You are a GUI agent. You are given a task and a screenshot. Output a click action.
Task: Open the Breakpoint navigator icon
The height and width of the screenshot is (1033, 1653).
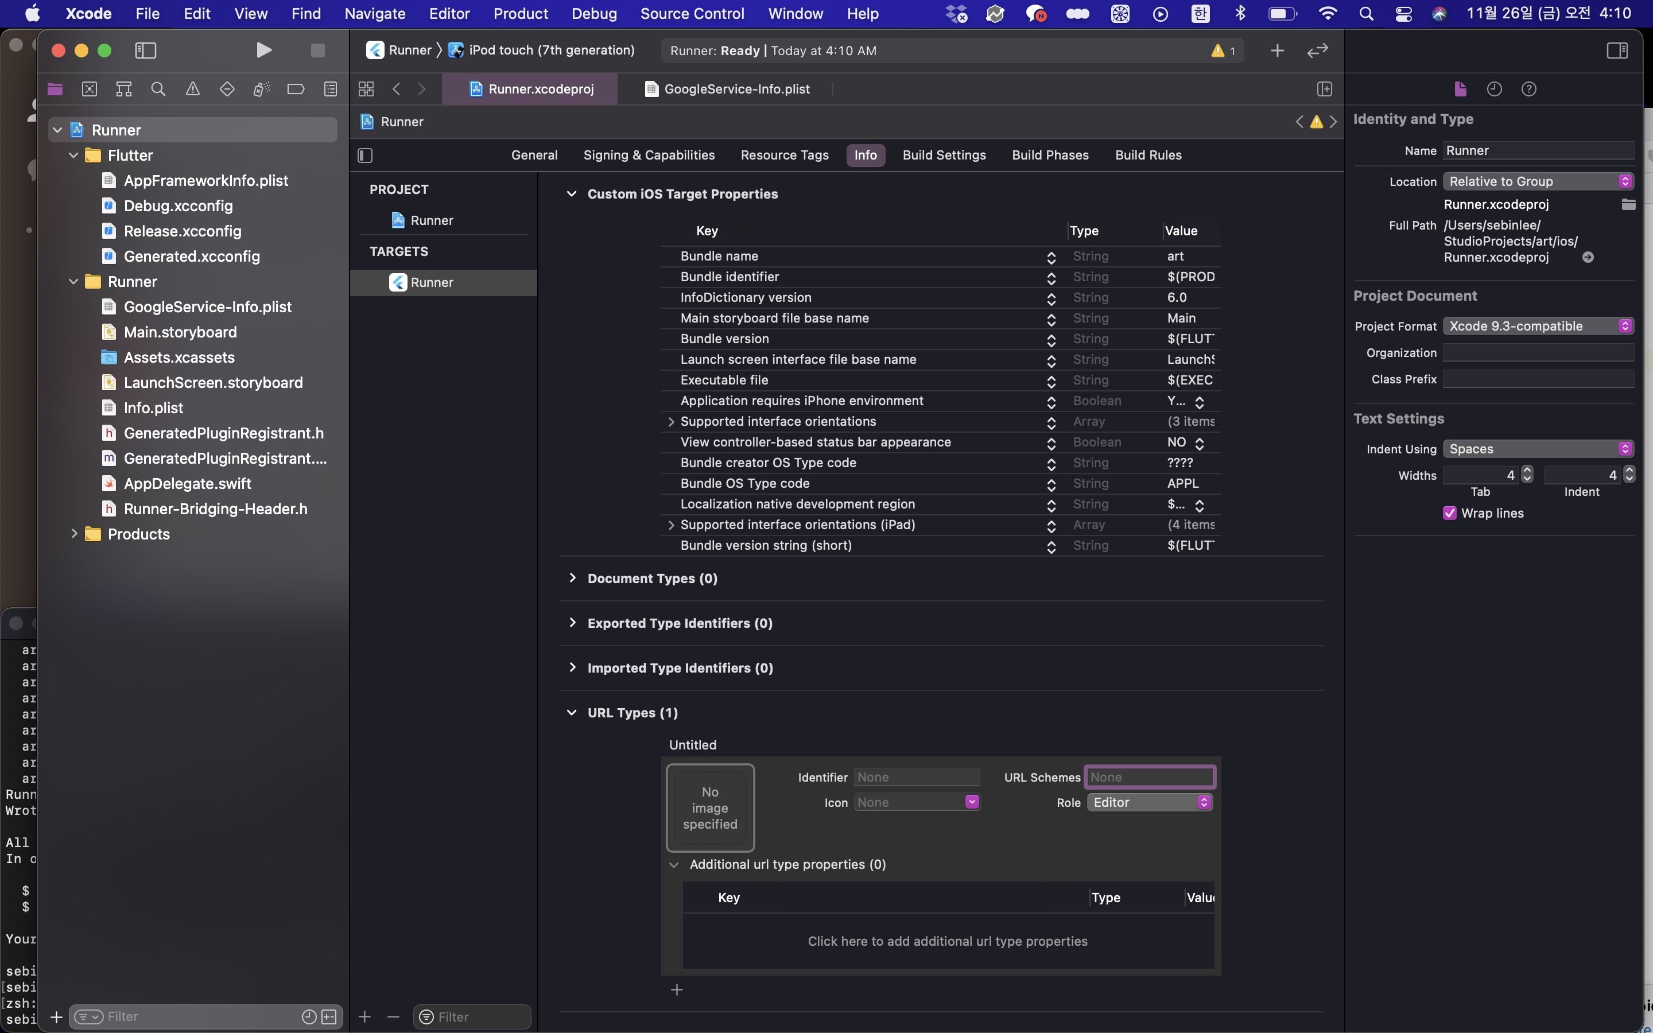click(x=296, y=89)
